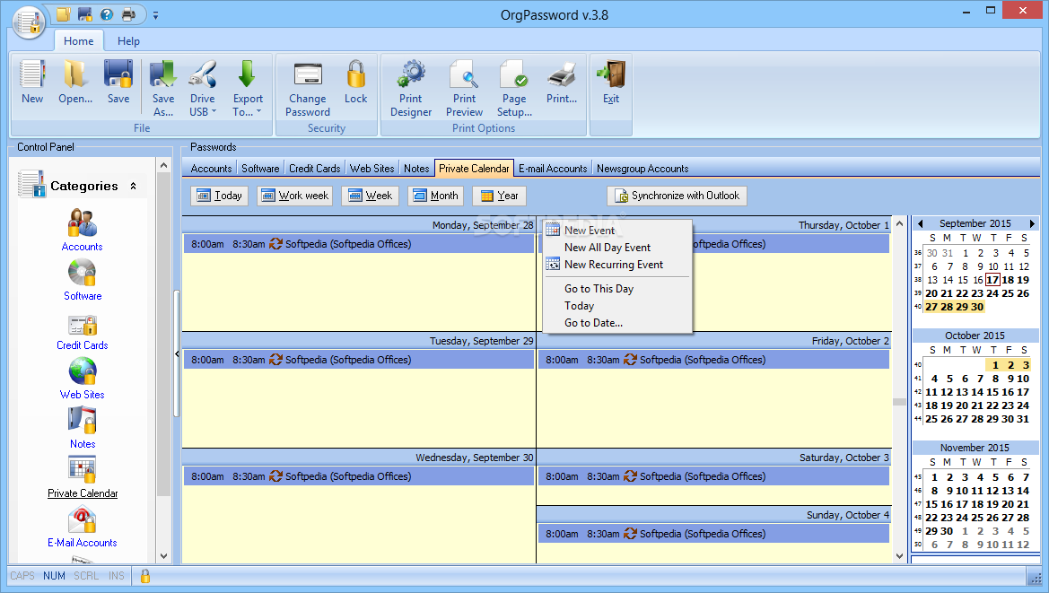Open Print Preview
The image size is (1049, 593).
[x=464, y=88]
